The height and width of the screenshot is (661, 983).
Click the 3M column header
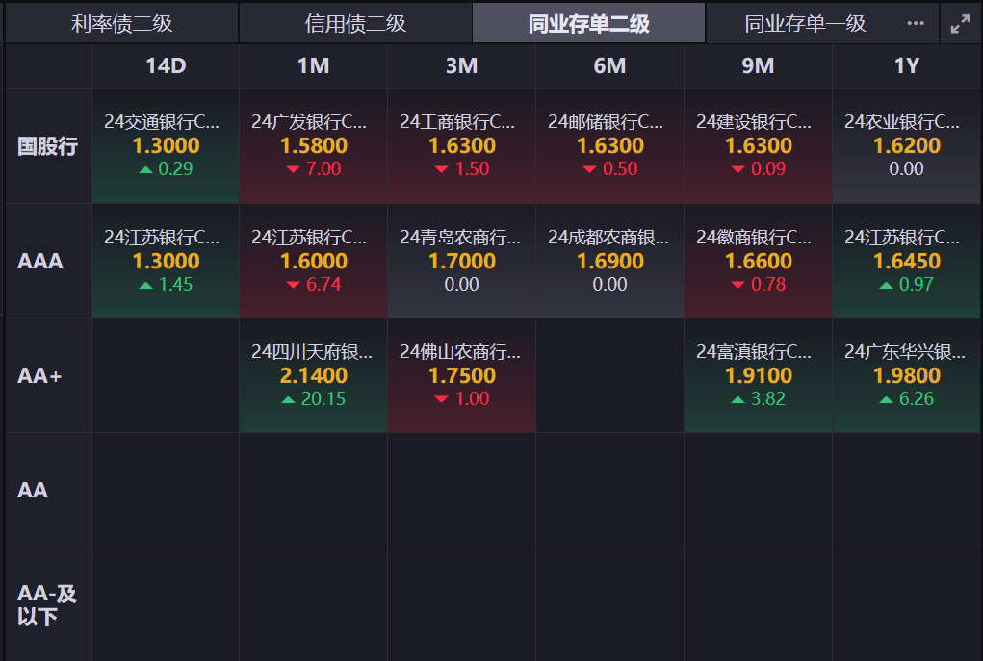[461, 65]
